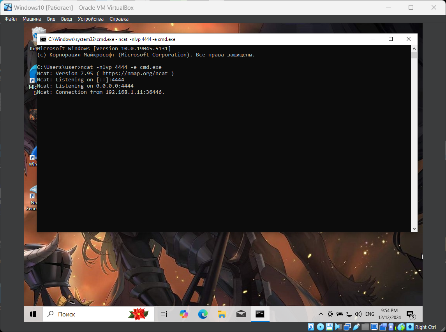Click the cmd window scrollbar up arrow
The image size is (446, 332).
pos(414,49)
